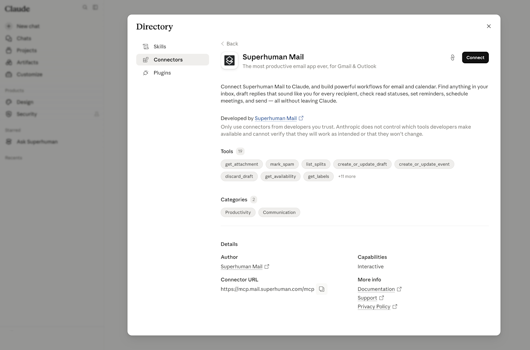Connect Superhuman Mail
Image resolution: width=530 pixels, height=350 pixels.
point(475,58)
